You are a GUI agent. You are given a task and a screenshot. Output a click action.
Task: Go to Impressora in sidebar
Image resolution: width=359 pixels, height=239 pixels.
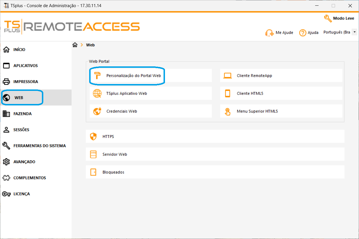pyautogui.click(x=25, y=82)
